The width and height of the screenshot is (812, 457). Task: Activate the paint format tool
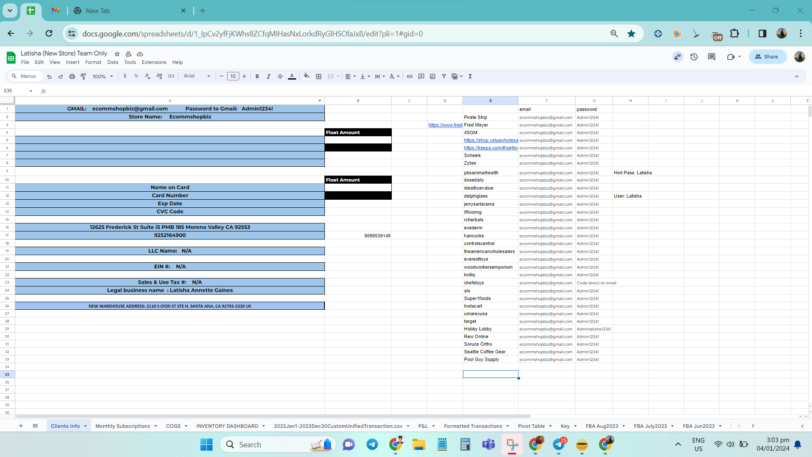click(83, 77)
